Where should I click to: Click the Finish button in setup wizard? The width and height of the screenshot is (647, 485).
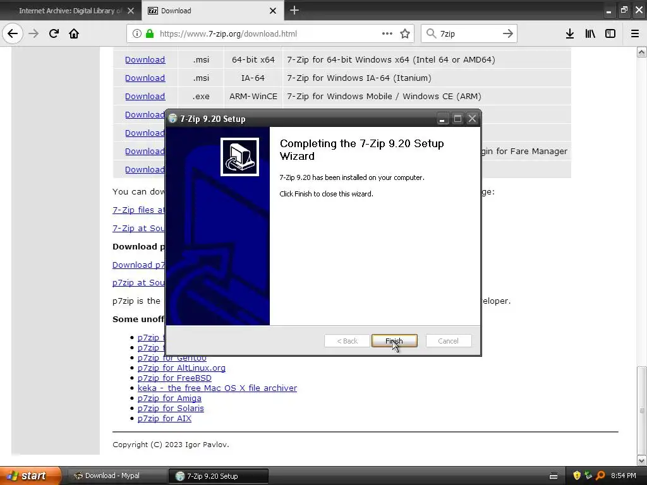[x=394, y=340]
